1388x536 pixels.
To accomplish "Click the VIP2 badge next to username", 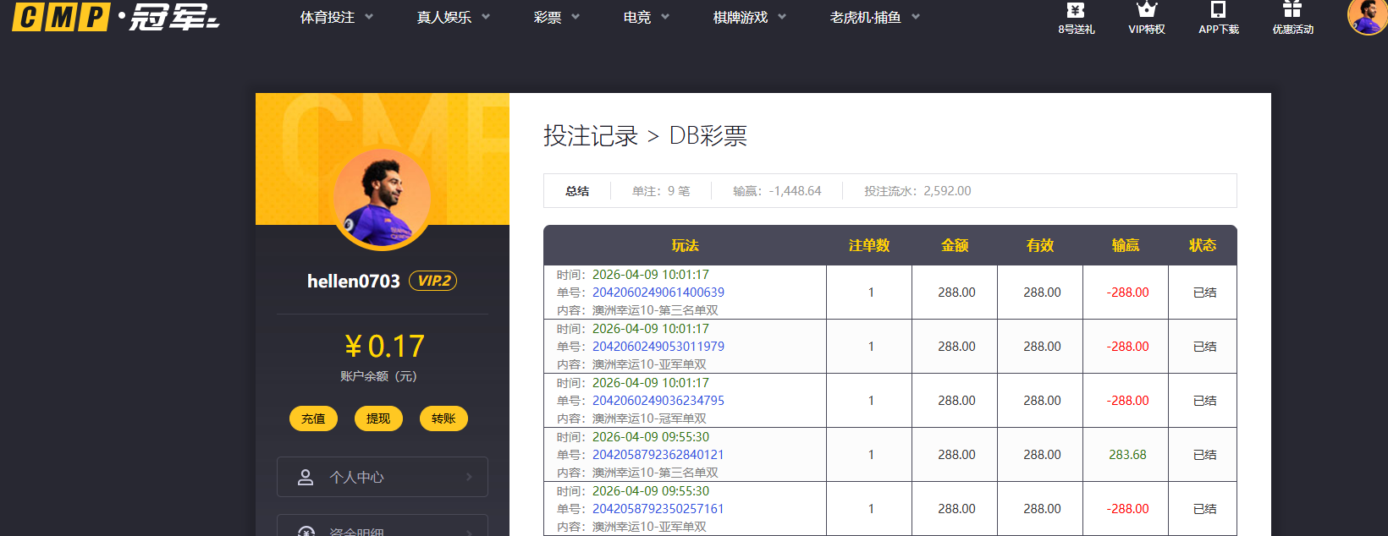I will point(432,281).
